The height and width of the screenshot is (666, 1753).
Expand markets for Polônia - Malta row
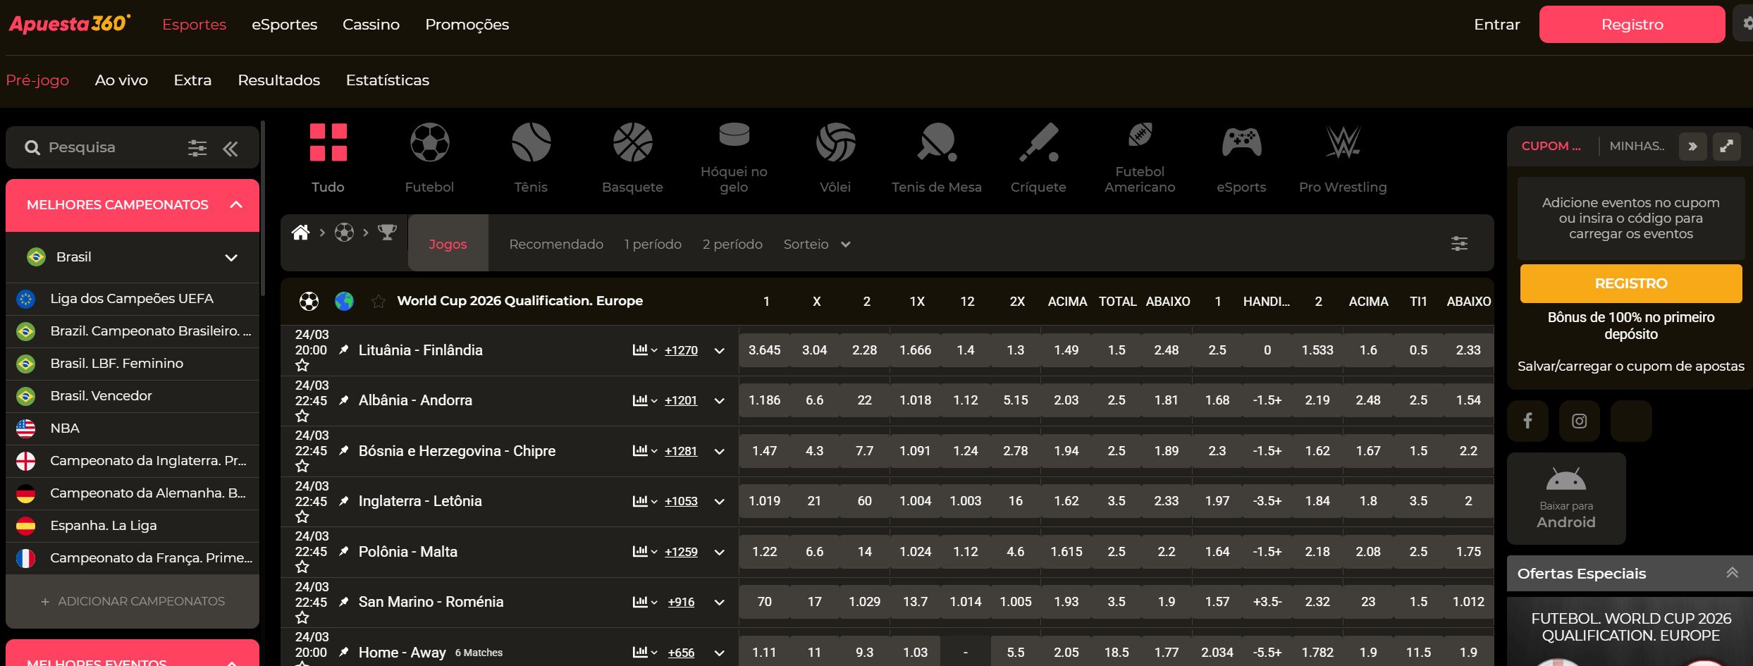click(x=719, y=552)
